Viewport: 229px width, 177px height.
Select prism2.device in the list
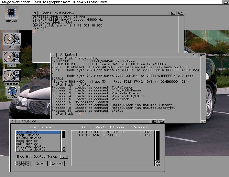(x=38, y=138)
